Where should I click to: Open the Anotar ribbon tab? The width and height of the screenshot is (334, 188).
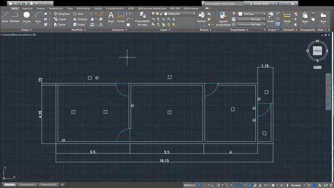[41, 8]
